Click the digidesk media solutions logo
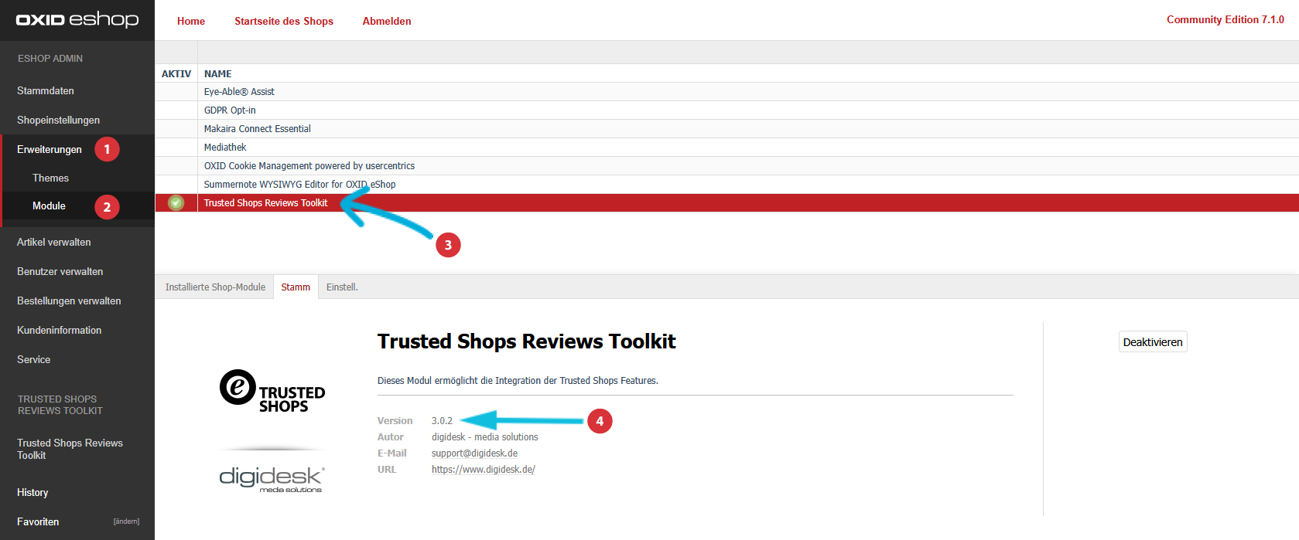The height and width of the screenshot is (540, 1299). 272,479
